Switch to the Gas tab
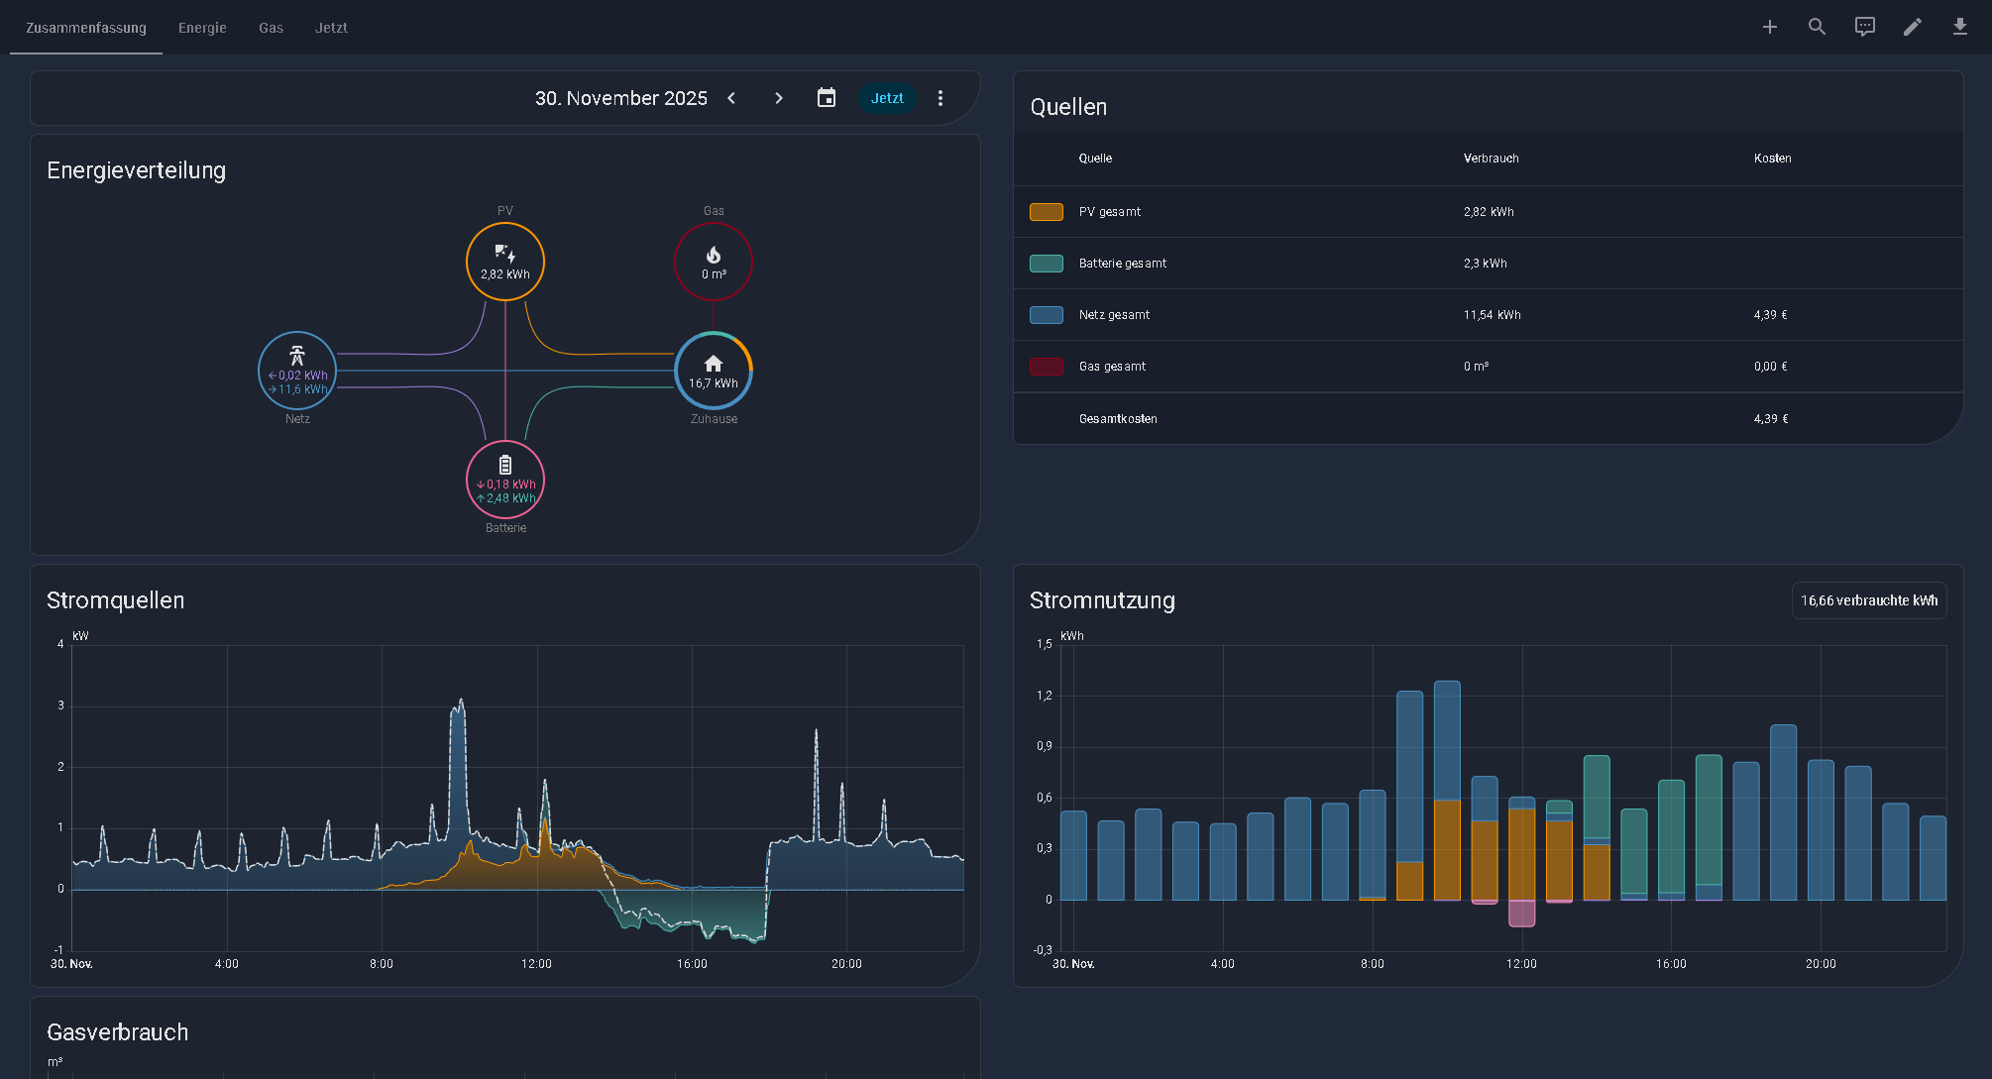This screenshot has height=1079, width=1992. pyautogui.click(x=271, y=28)
